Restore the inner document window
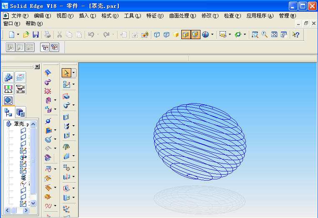The width and height of the screenshot is (318, 218). coord(306,23)
